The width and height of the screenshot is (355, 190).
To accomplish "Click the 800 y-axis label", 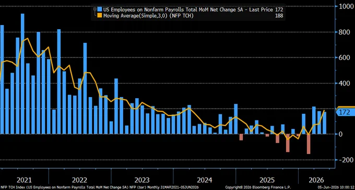I will pos(345,32).
